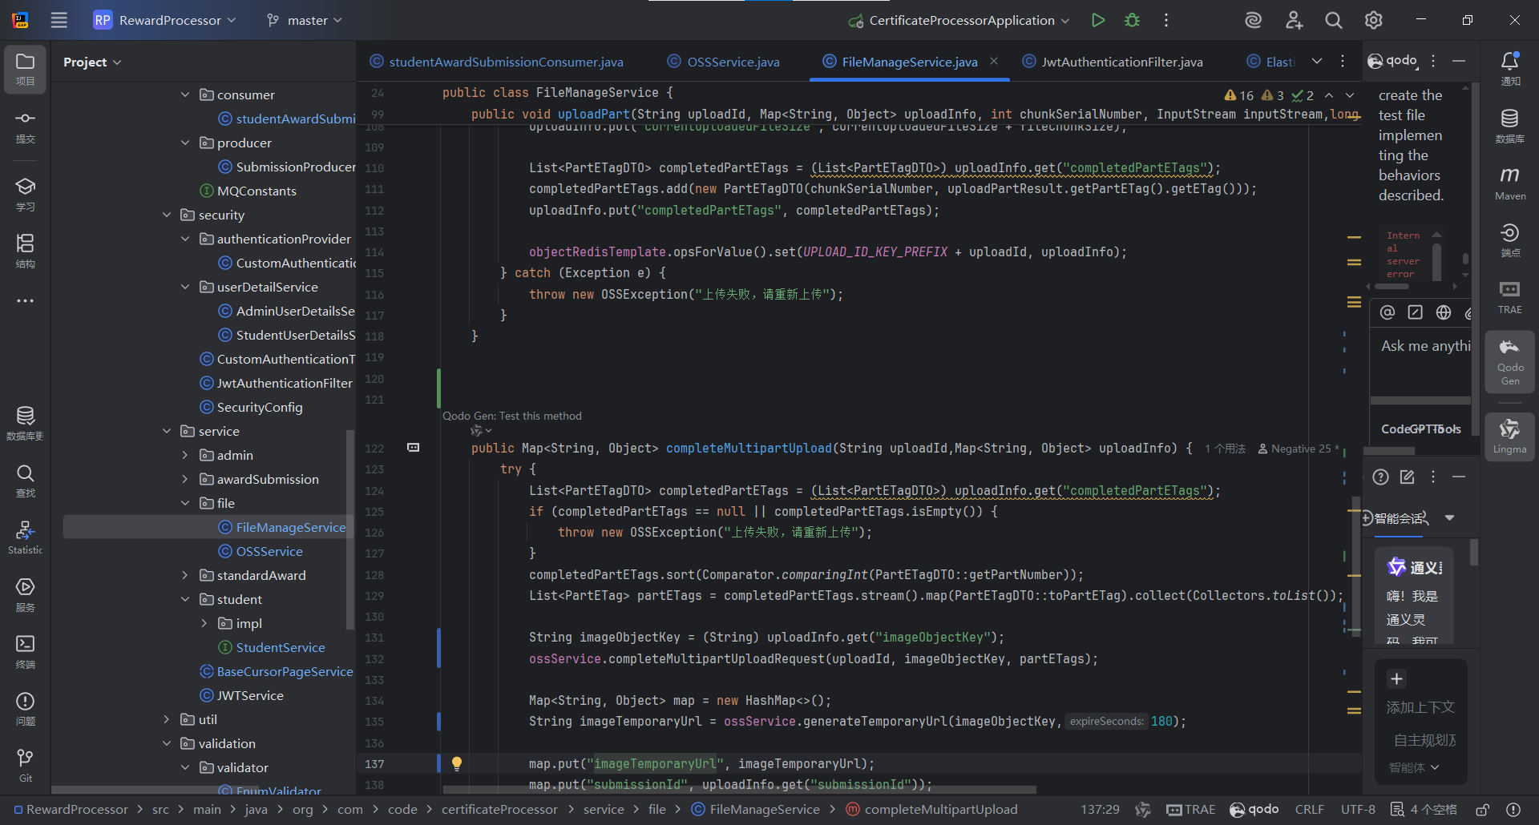Open the Notifications bell panel
Viewport: 1539px width, 825px height.
(1510, 69)
